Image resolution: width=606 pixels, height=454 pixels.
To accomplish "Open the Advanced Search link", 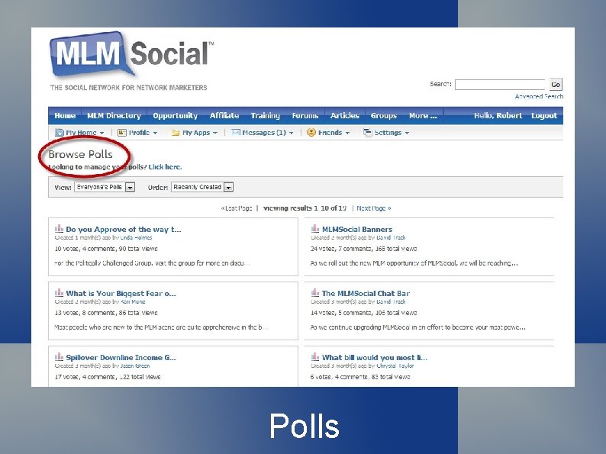I will pyautogui.click(x=539, y=96).
